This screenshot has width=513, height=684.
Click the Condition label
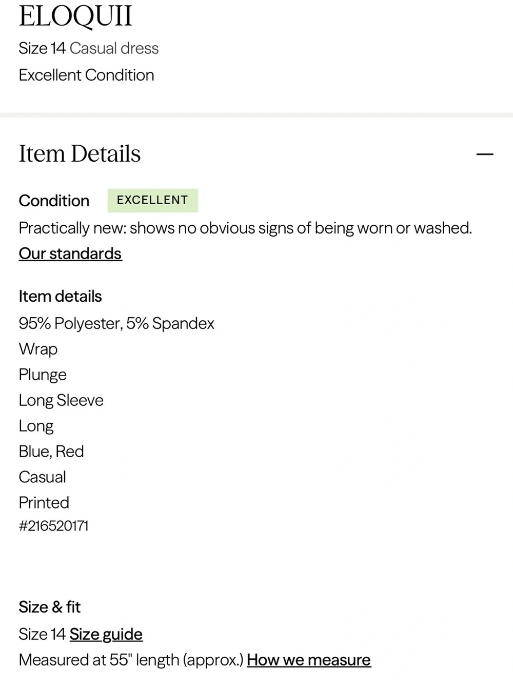[x=54, y=201]
